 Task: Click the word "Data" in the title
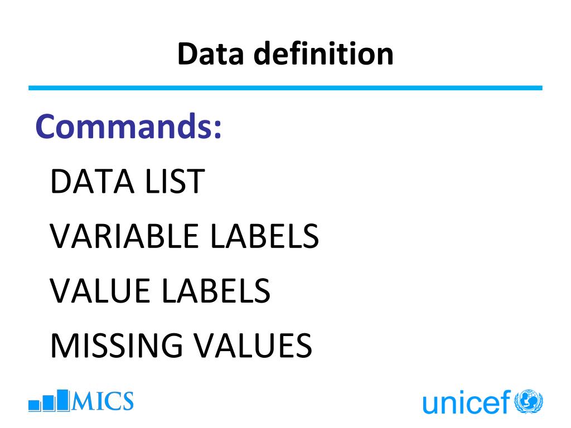click(210, 54)
